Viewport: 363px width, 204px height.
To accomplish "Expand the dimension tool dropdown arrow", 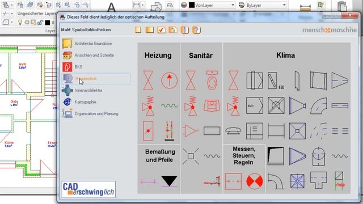I will click(142, 5).
